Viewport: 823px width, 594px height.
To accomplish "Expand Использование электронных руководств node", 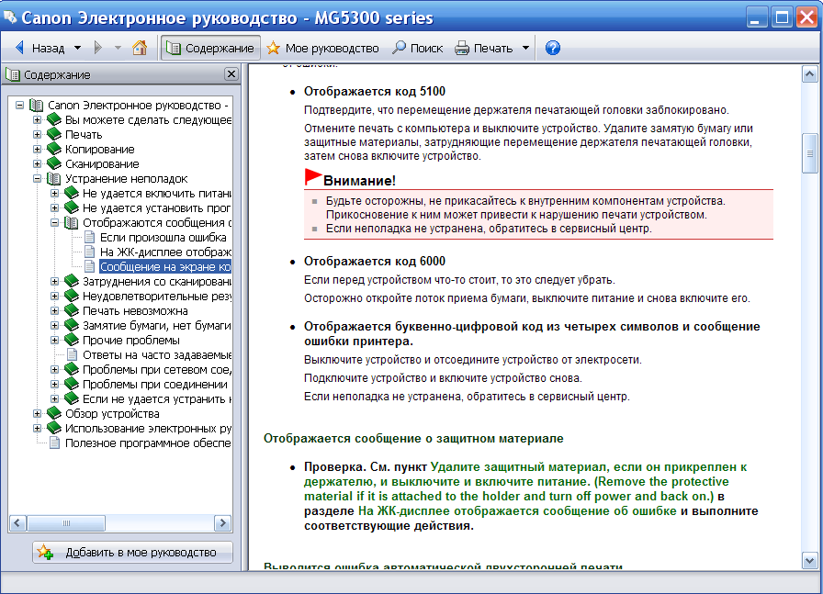I will (37, 428).
